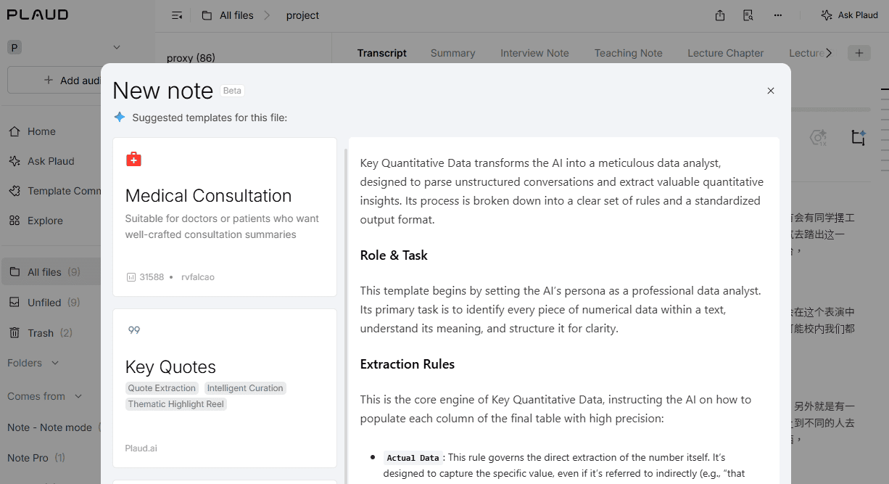Expand the account dropdown next to P avatar
Viewport: 889px width, 484px height.
point(117,47)
